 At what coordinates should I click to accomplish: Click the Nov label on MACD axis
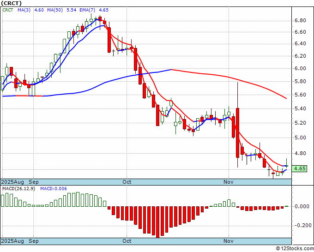point(229,241)
